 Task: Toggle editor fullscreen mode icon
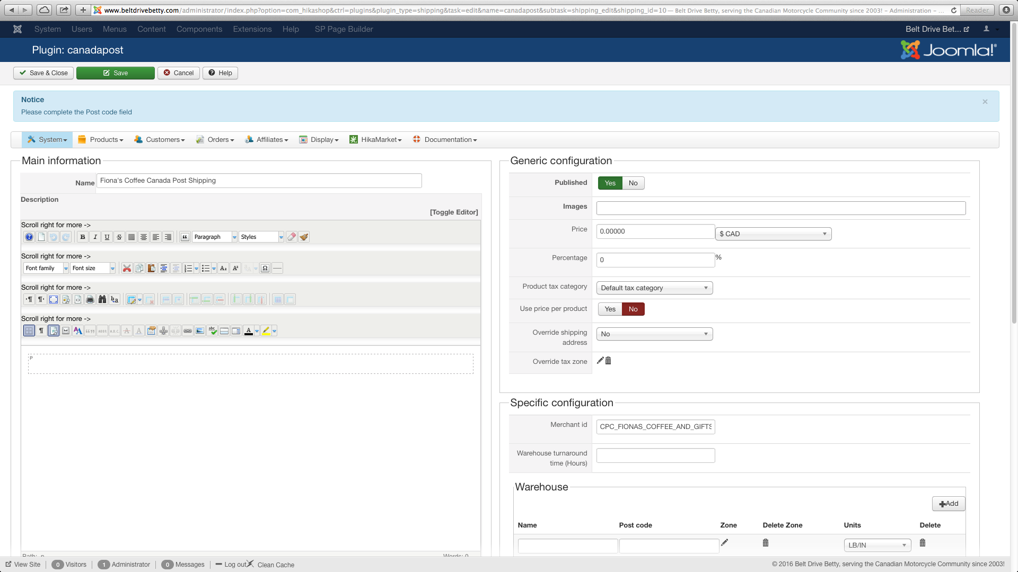(x=54, y=299)
